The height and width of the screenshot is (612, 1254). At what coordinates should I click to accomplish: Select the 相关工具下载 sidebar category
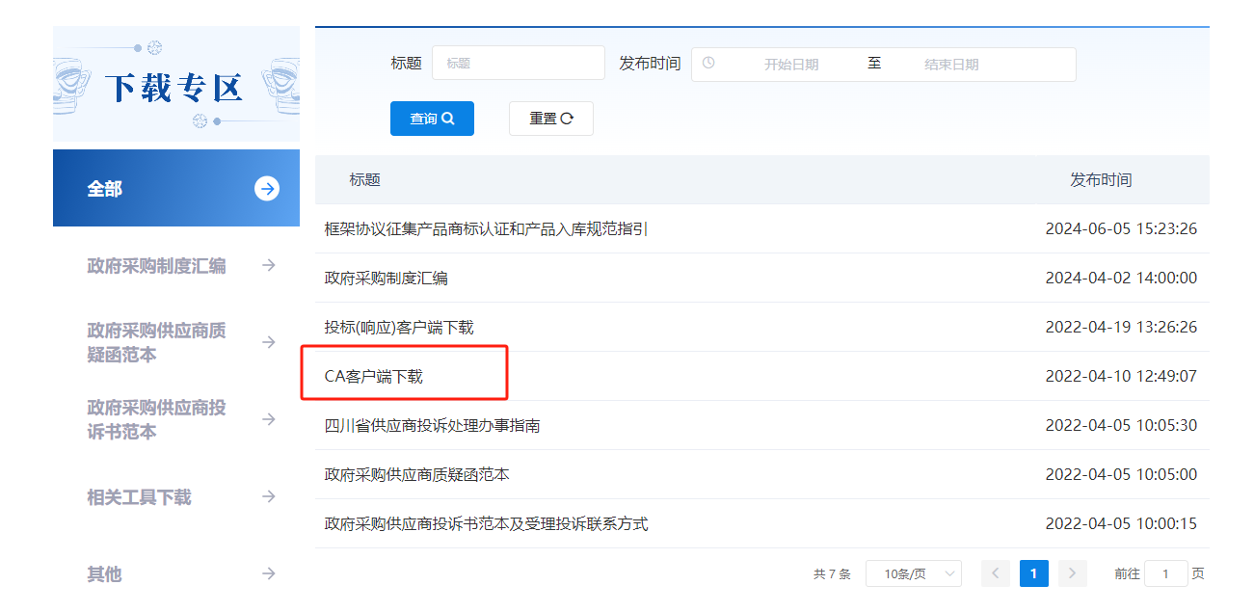pos(140,497)
